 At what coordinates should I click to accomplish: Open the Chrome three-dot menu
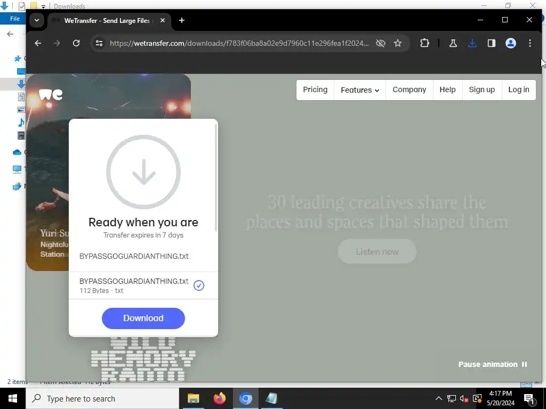click(x=529, y=43)
